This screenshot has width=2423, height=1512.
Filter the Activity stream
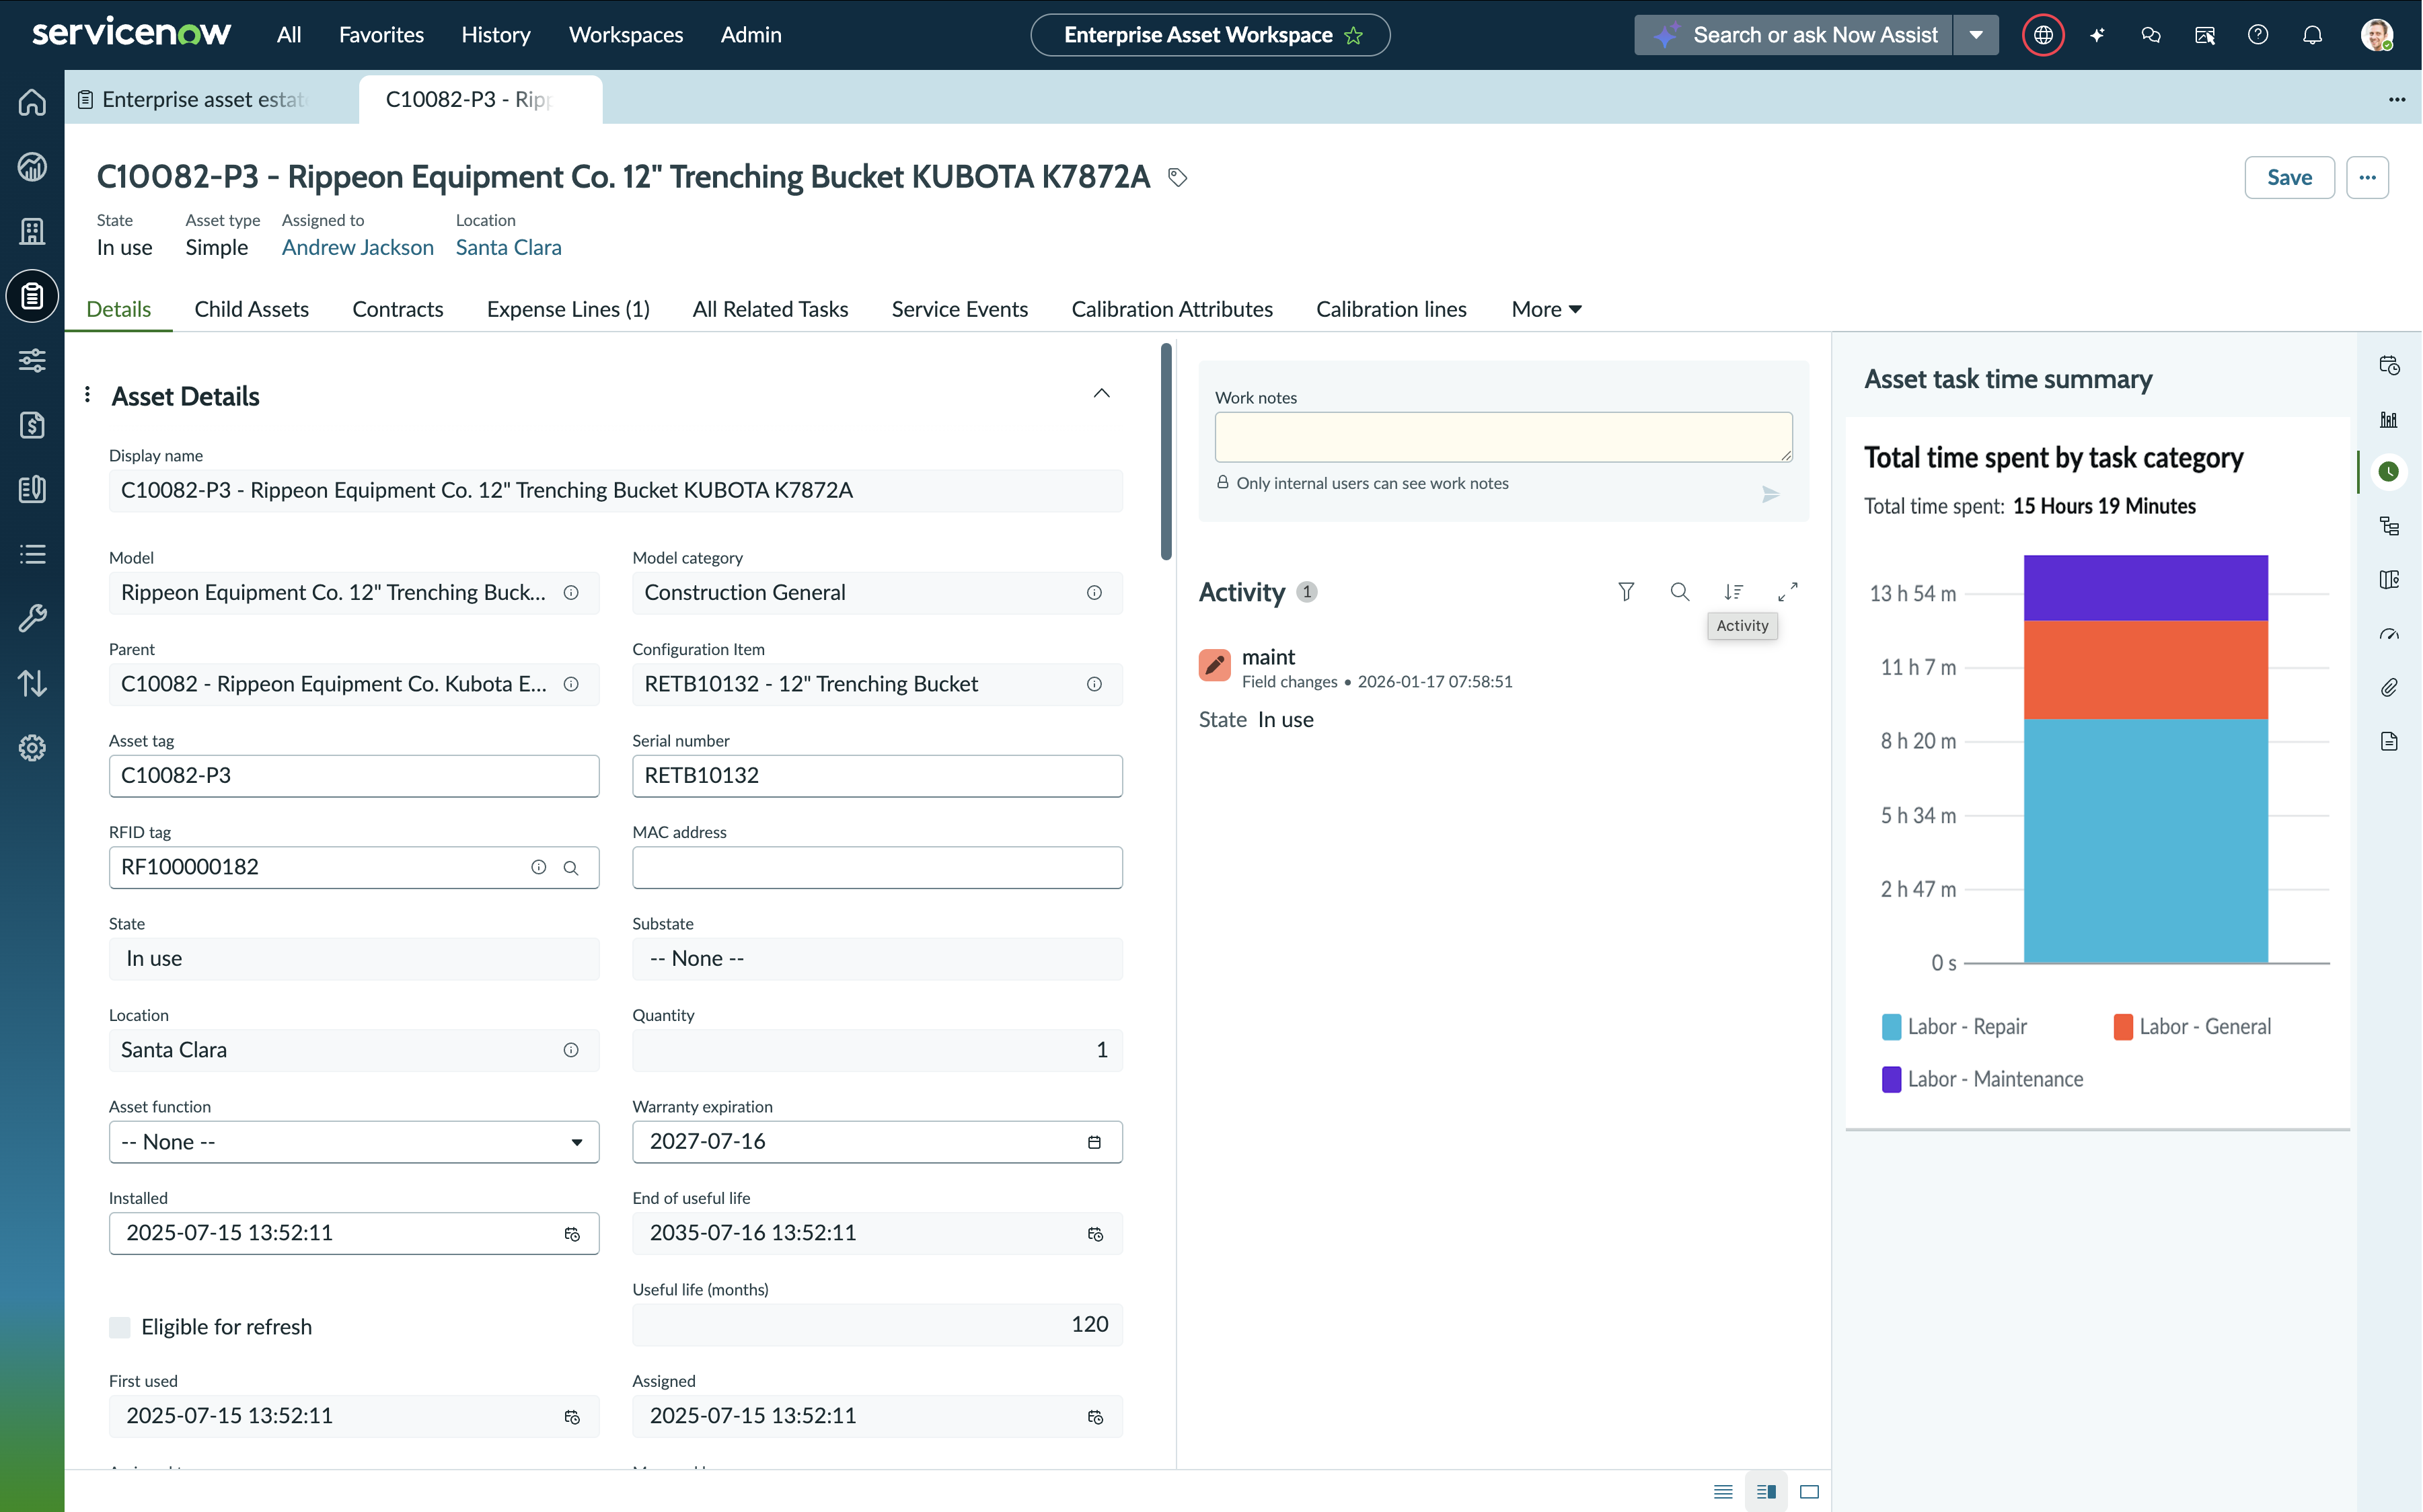(x=1626, y=592)
